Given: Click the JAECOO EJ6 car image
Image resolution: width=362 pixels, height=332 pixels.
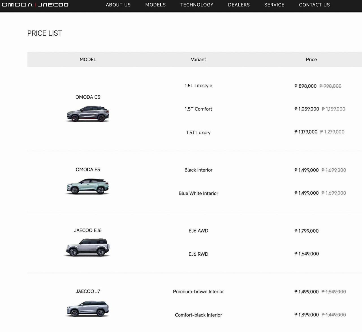Looking at the screenshot, I should click(x=88, y=247).
